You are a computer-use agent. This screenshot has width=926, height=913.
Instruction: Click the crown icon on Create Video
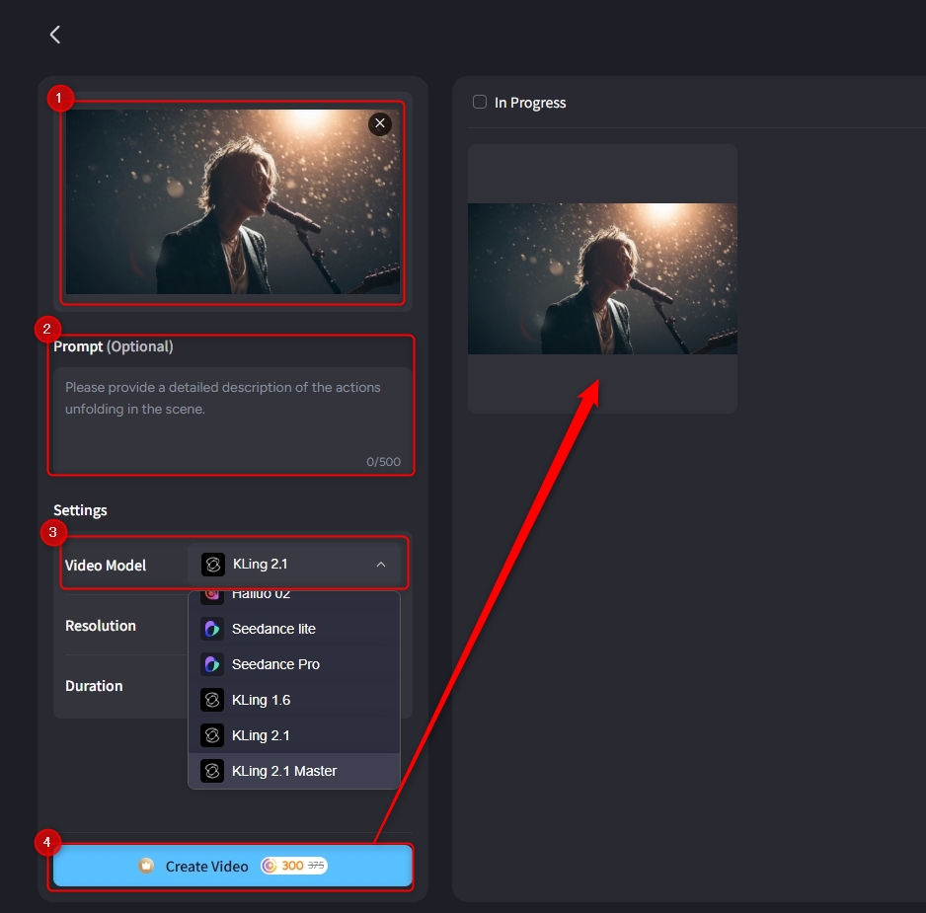click(146, 866)
